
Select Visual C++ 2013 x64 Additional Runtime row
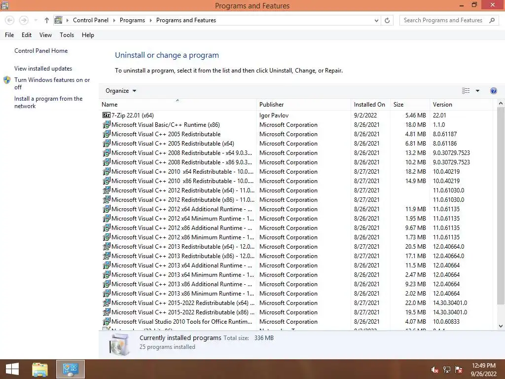click(x=296, y=265)
